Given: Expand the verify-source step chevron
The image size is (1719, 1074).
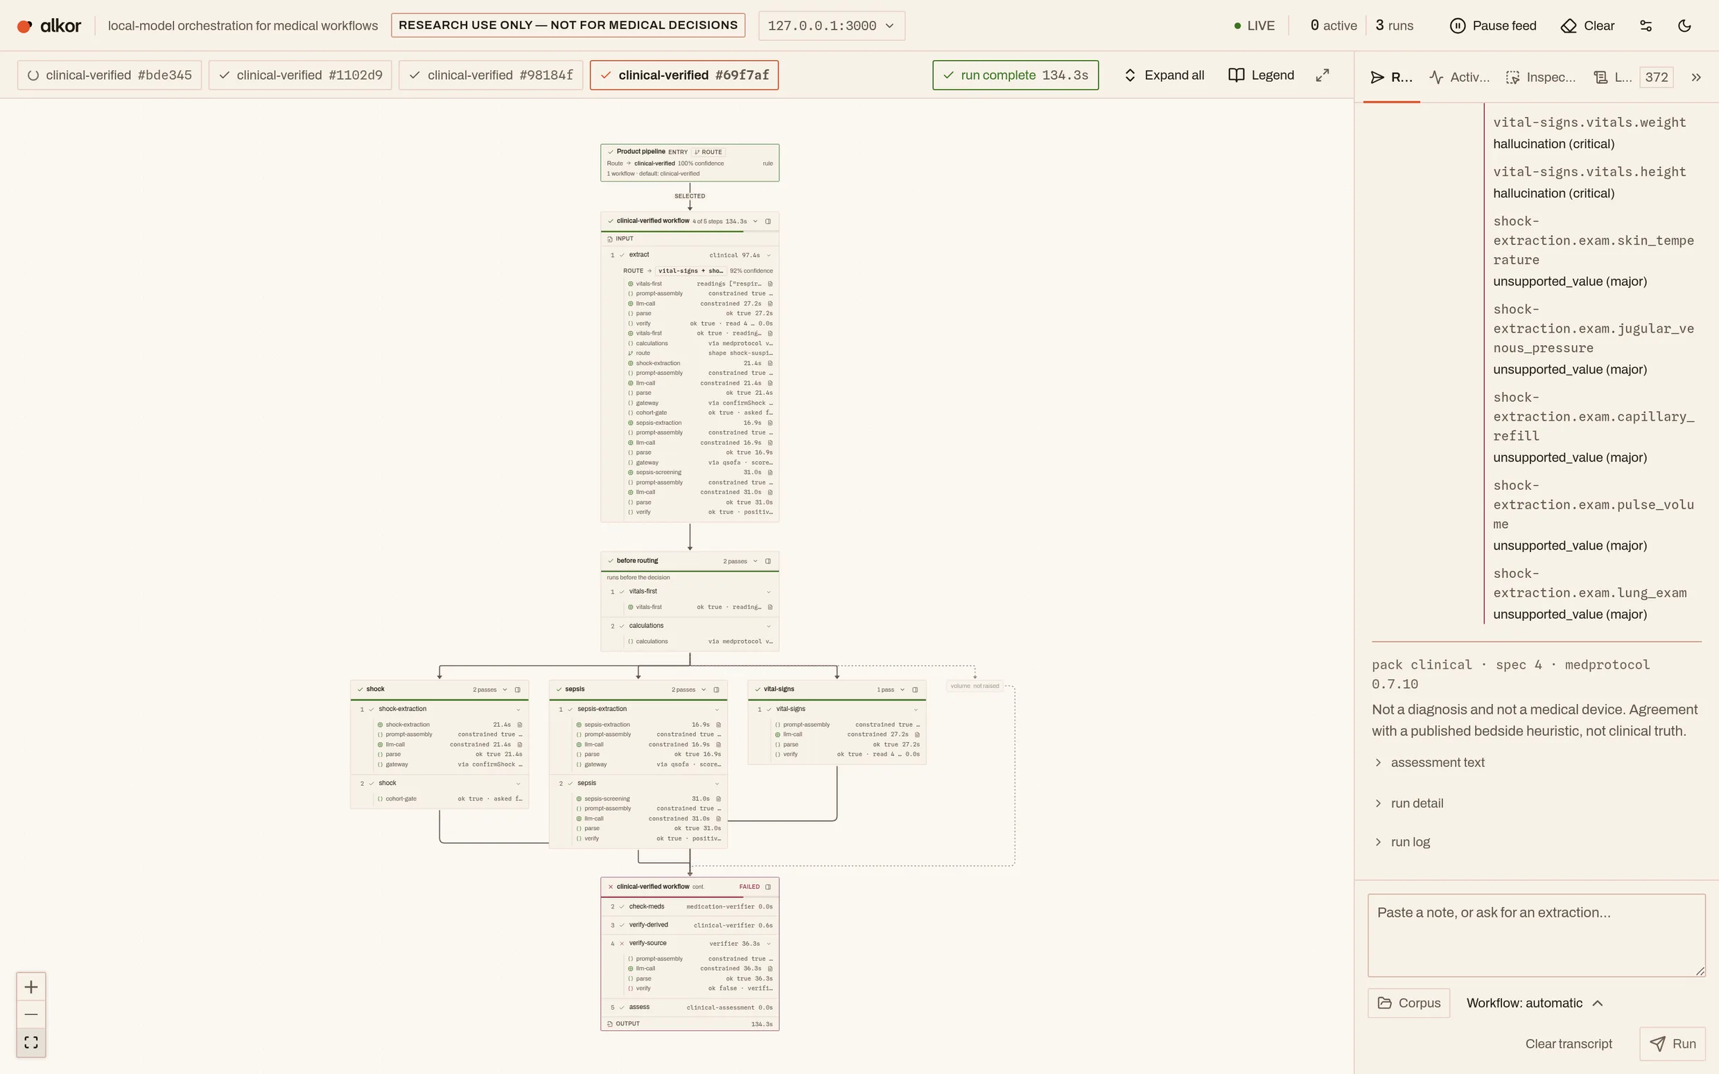Looking at the screenshot, I should click(769, 944).
